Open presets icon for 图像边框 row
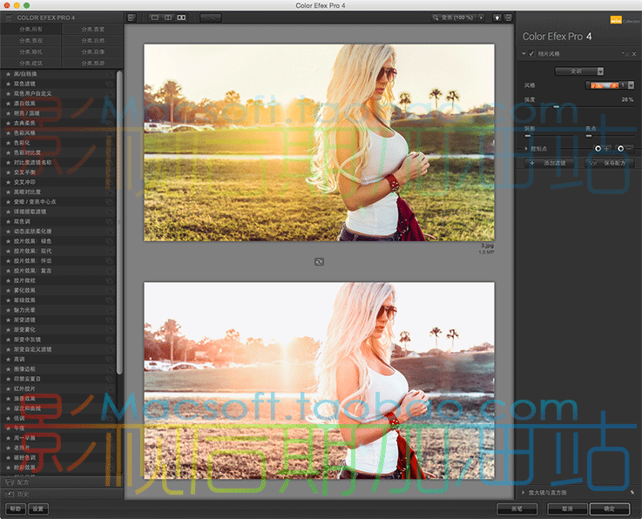The height and width of the screenshot is (519, 642). [109, 369]
